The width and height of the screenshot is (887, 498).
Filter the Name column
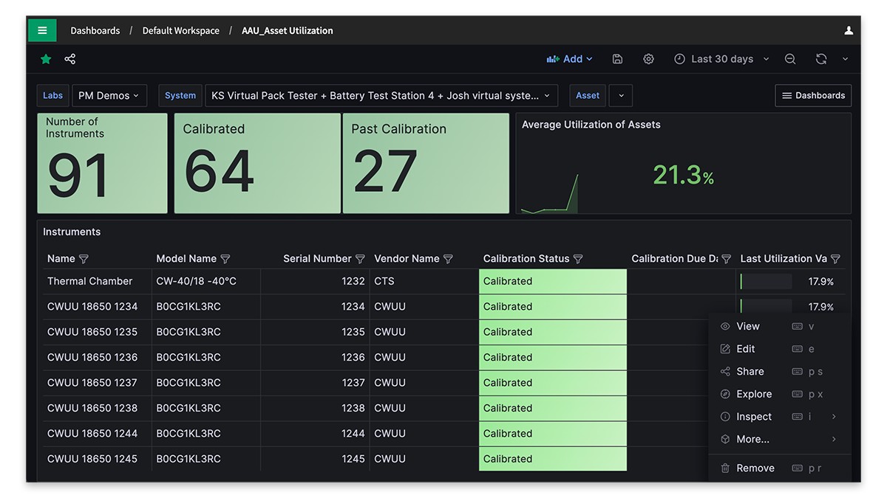click(x=84, y=259)
